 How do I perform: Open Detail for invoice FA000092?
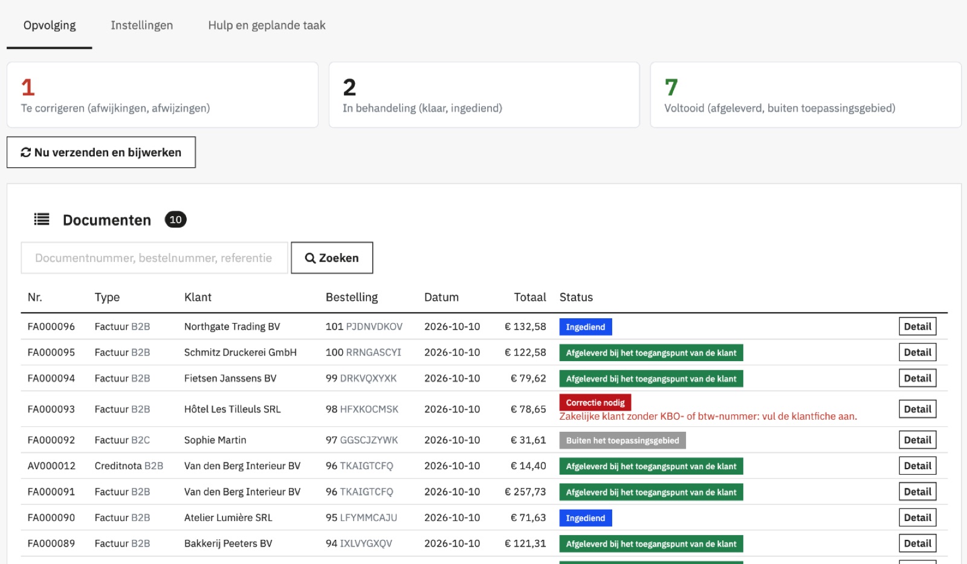[917, 440]
